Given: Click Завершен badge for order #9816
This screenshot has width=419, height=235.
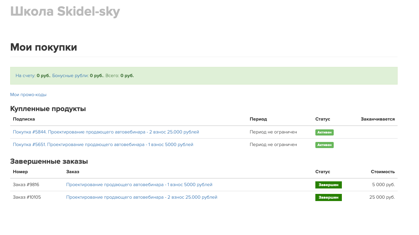Looking at the screenshot, I should pyautogui.click(x=329, y=185).
